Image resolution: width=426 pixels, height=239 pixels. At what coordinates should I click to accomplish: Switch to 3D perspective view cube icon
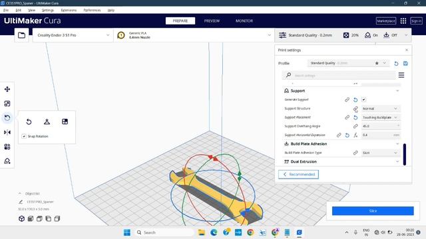coord(21,218)
